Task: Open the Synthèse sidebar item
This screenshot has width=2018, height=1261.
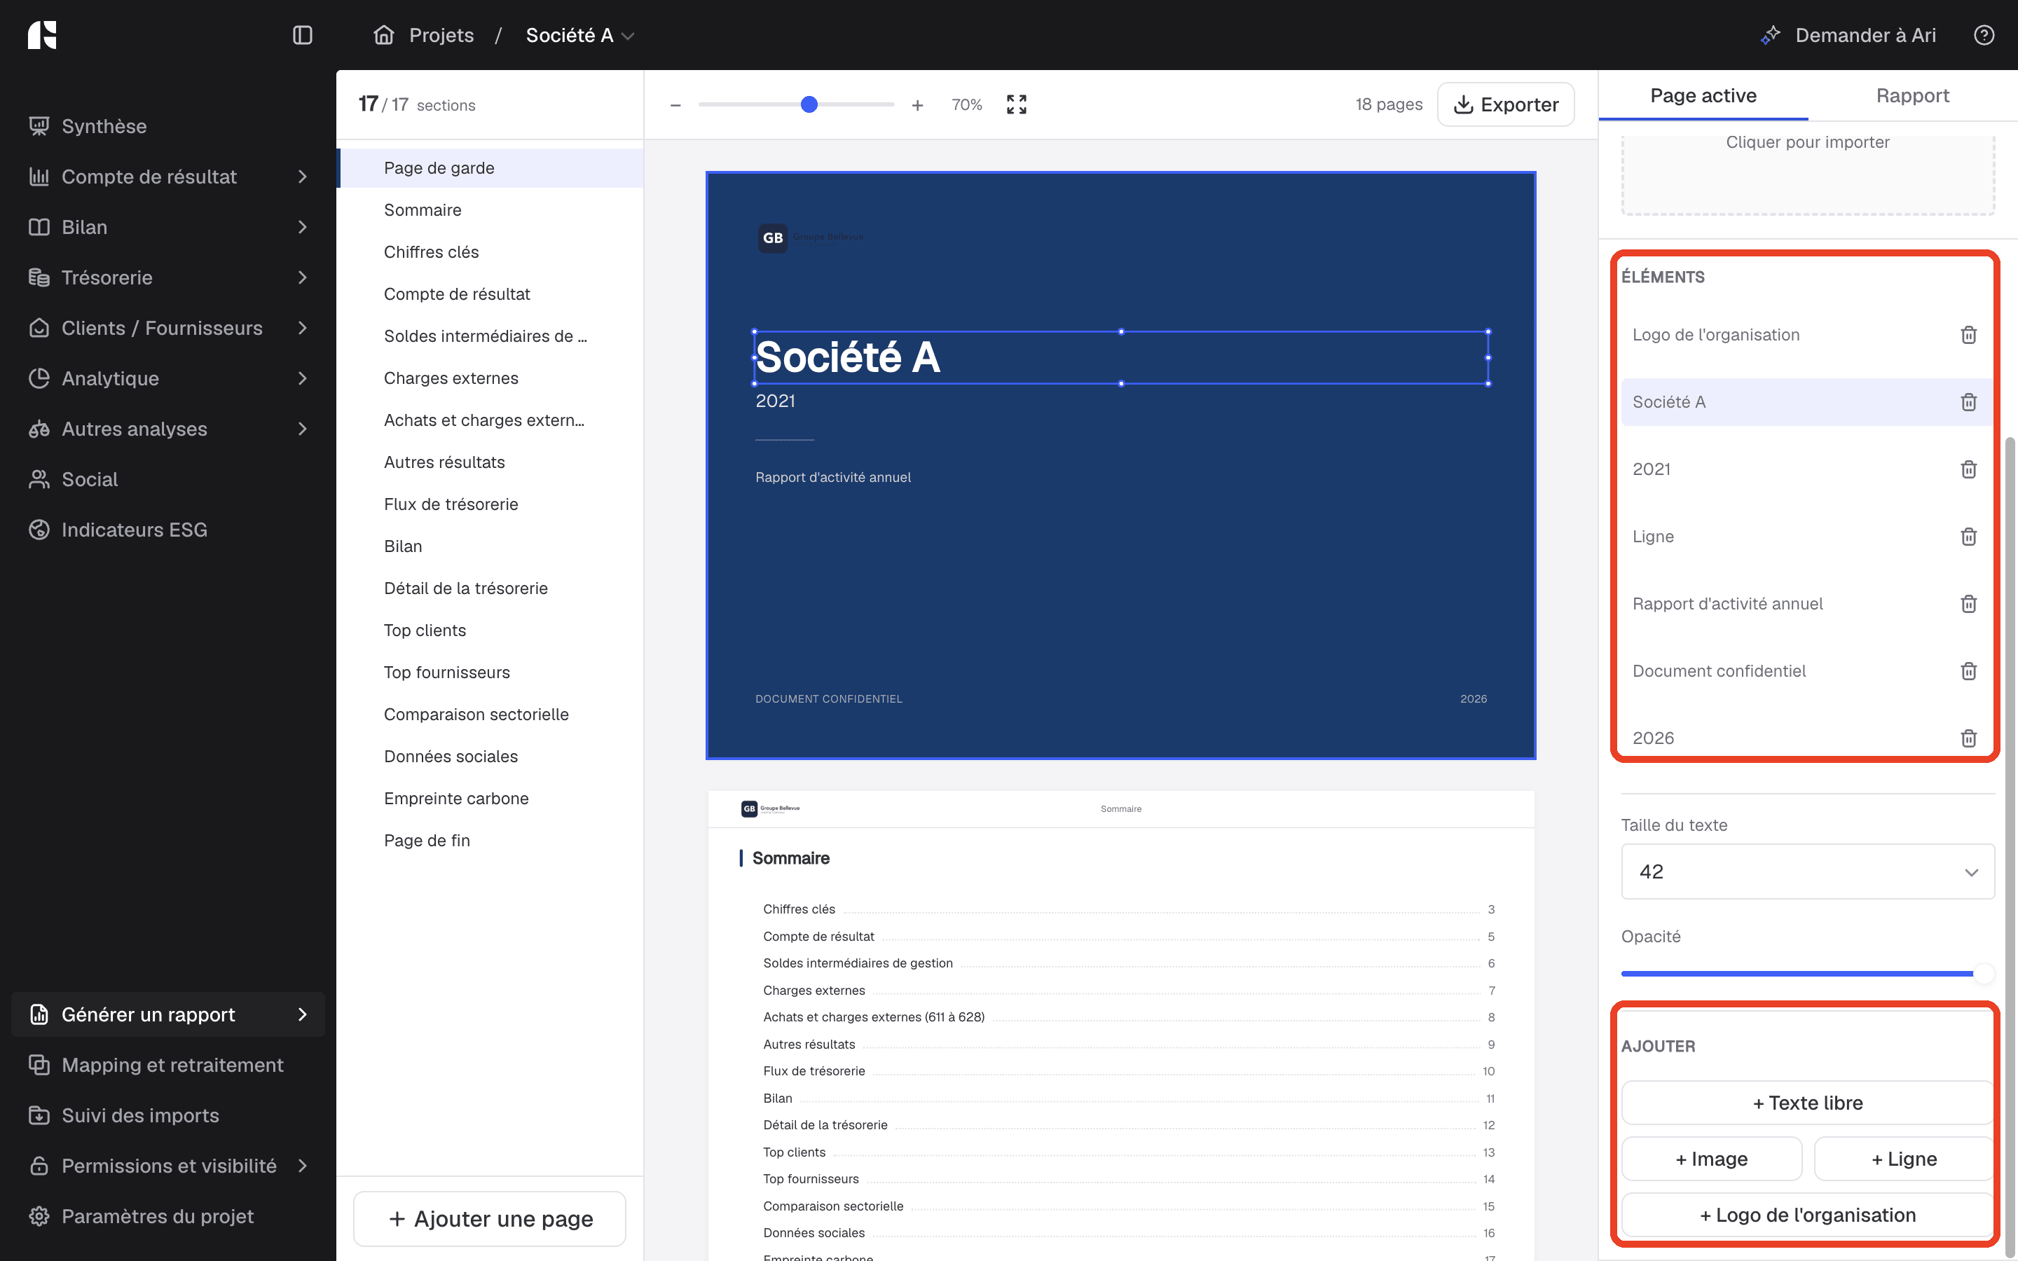Action: click(x=167, y=126)
